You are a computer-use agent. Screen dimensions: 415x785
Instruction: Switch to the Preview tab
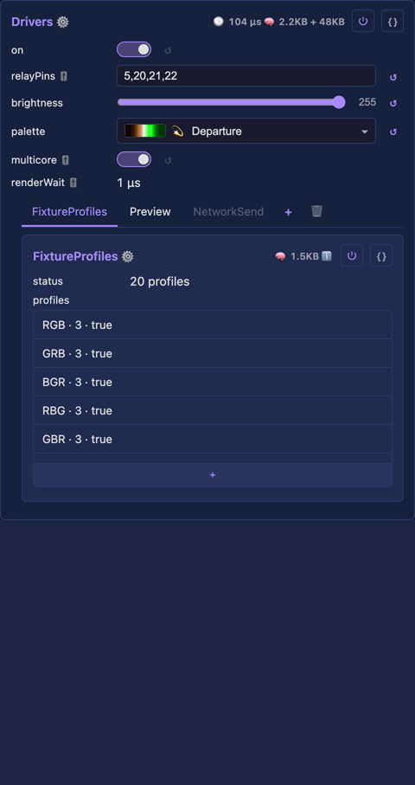click(x=150, y=211)
